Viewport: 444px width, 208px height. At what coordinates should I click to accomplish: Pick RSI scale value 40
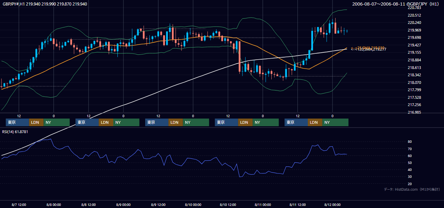410,170
